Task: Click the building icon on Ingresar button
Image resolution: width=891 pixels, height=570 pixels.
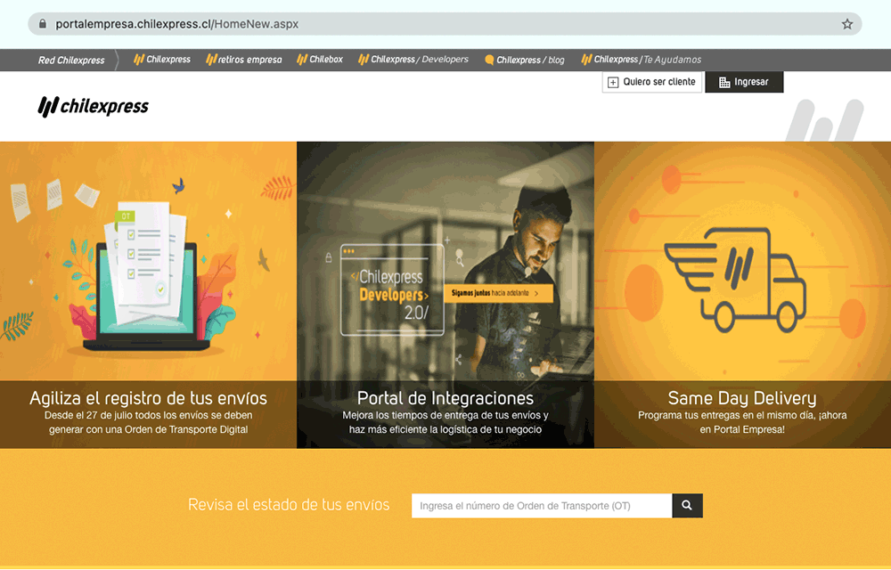Action: tap(723, 82)
